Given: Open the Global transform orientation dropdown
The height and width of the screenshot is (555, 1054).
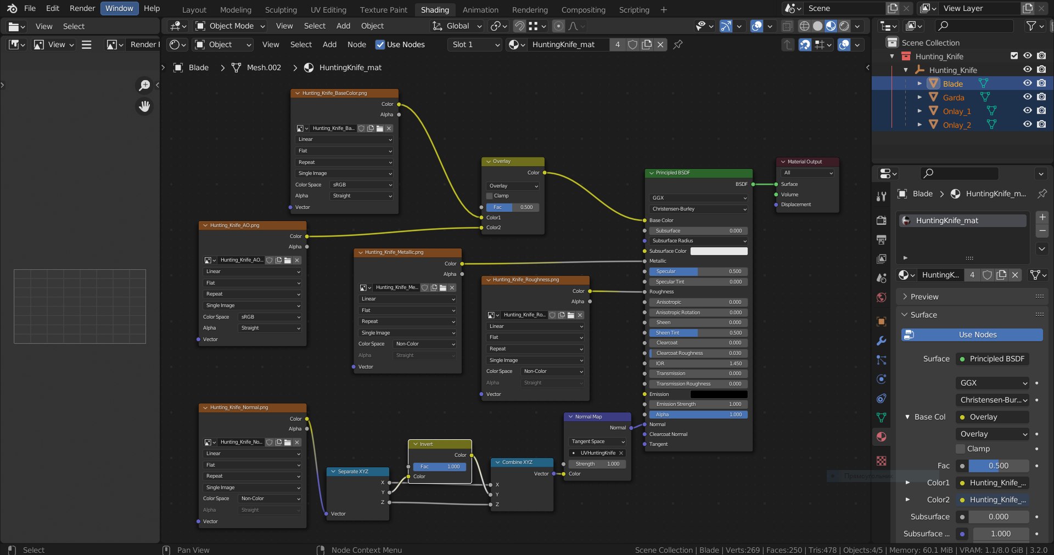Looking at the screenshot, I should (x=457, y=26).
